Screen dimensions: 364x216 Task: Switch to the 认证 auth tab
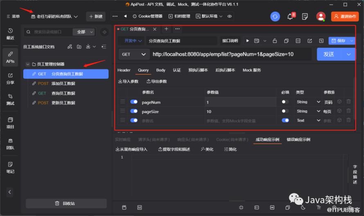point(177,70)
